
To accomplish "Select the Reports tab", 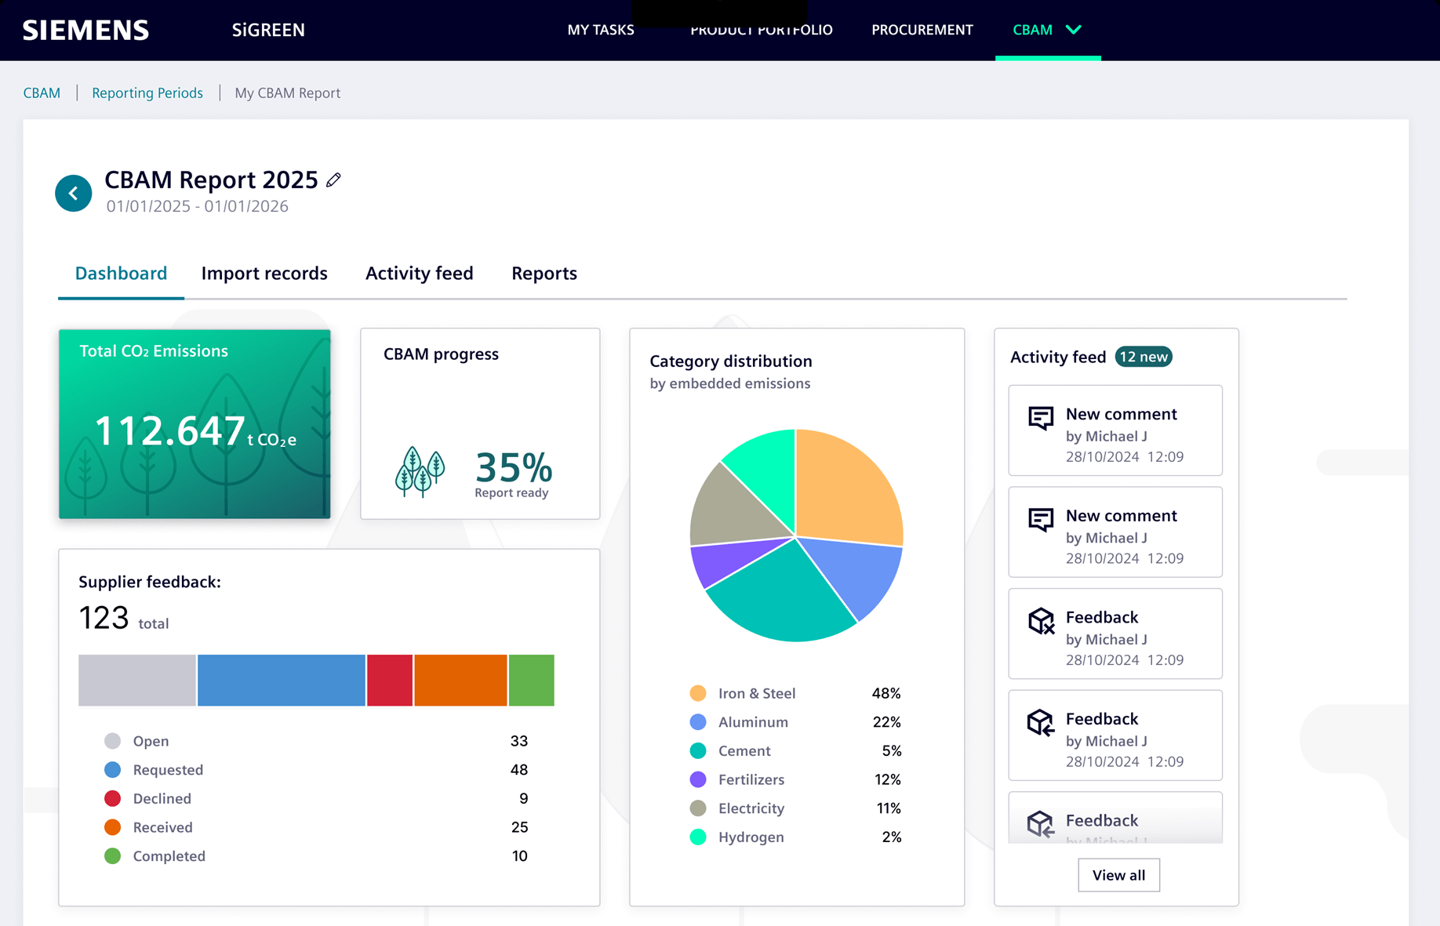I will pos(544,274).
